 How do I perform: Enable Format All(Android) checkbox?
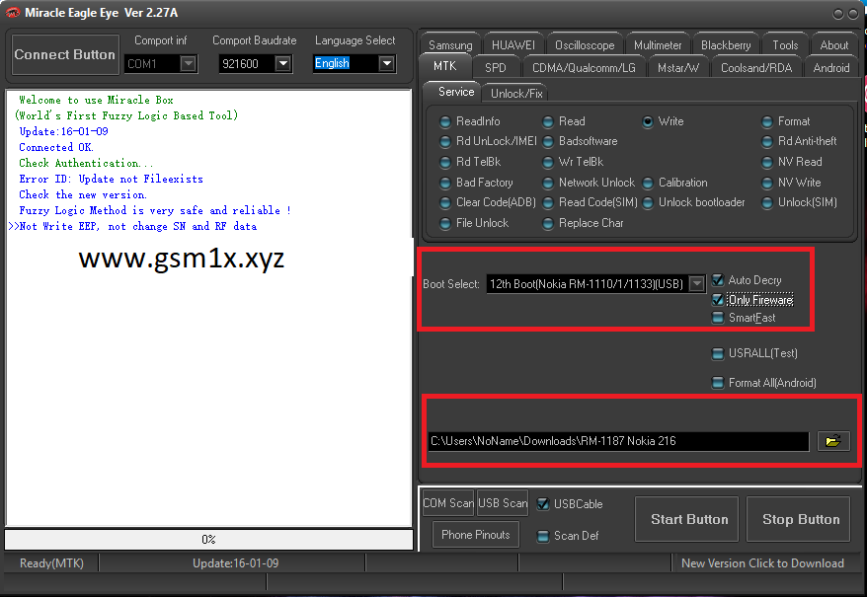tap(718, 383)
